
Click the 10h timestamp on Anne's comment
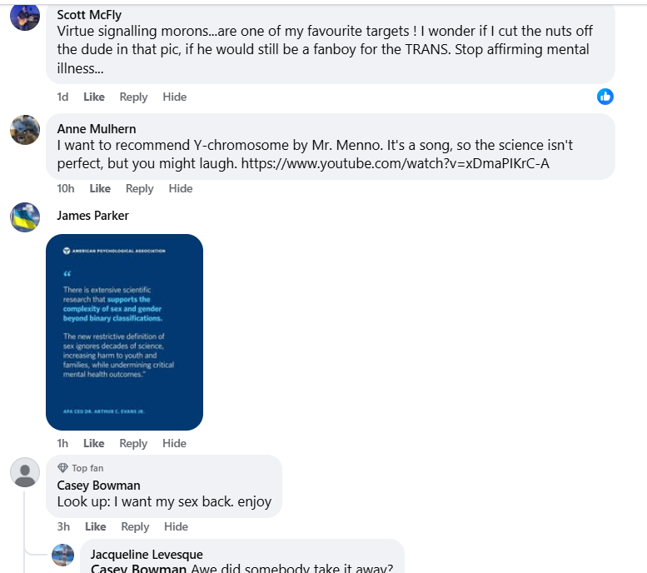coord(66,188)
